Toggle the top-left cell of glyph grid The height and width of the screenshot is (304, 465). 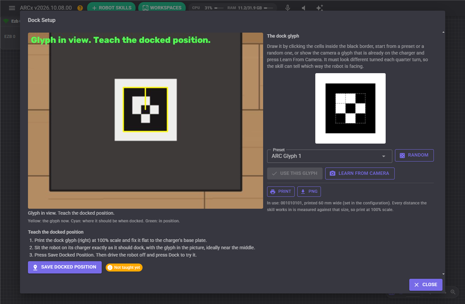(341, 98)
